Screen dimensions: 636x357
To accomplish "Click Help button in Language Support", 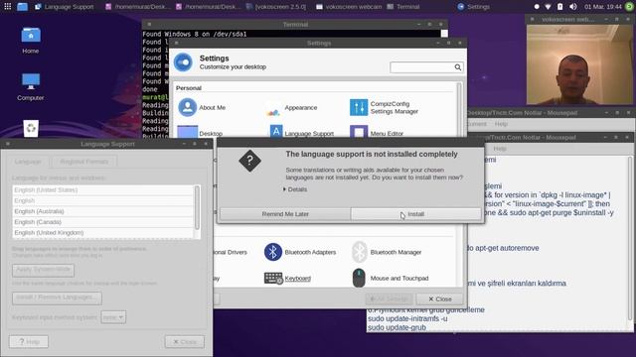I will point(29,341).
